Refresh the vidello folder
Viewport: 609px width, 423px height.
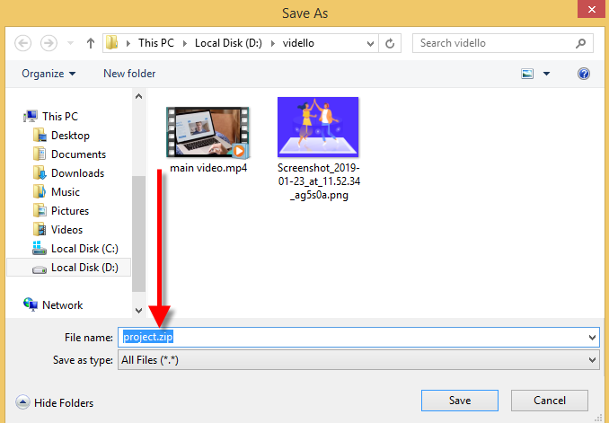click(x=390, y=43)
